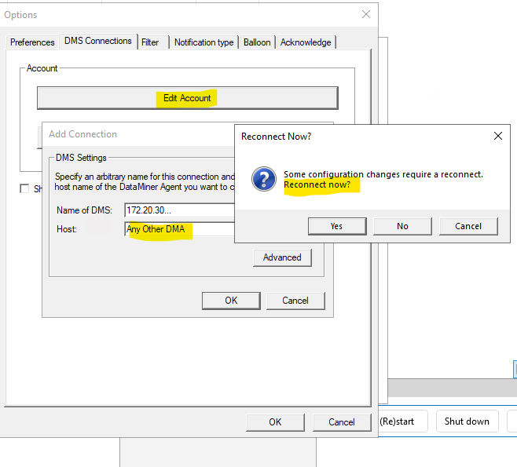
Task: Open Advanced connection settings
Action: [x=282, y=257]
